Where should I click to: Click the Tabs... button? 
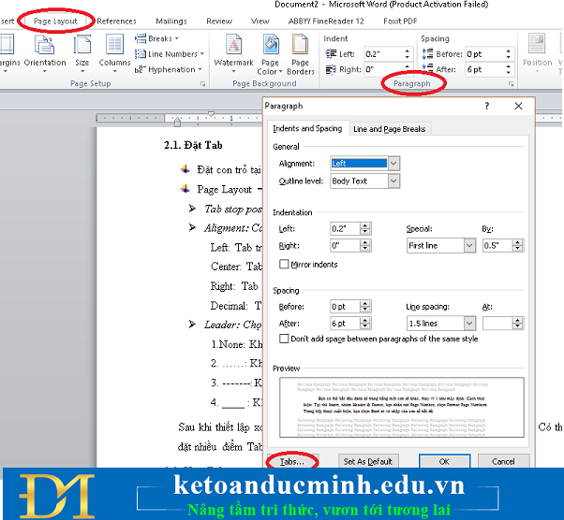coord(292,461)
